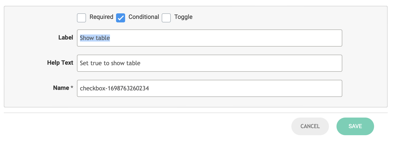Click the bold "Name" field caption

coord(61,88)
